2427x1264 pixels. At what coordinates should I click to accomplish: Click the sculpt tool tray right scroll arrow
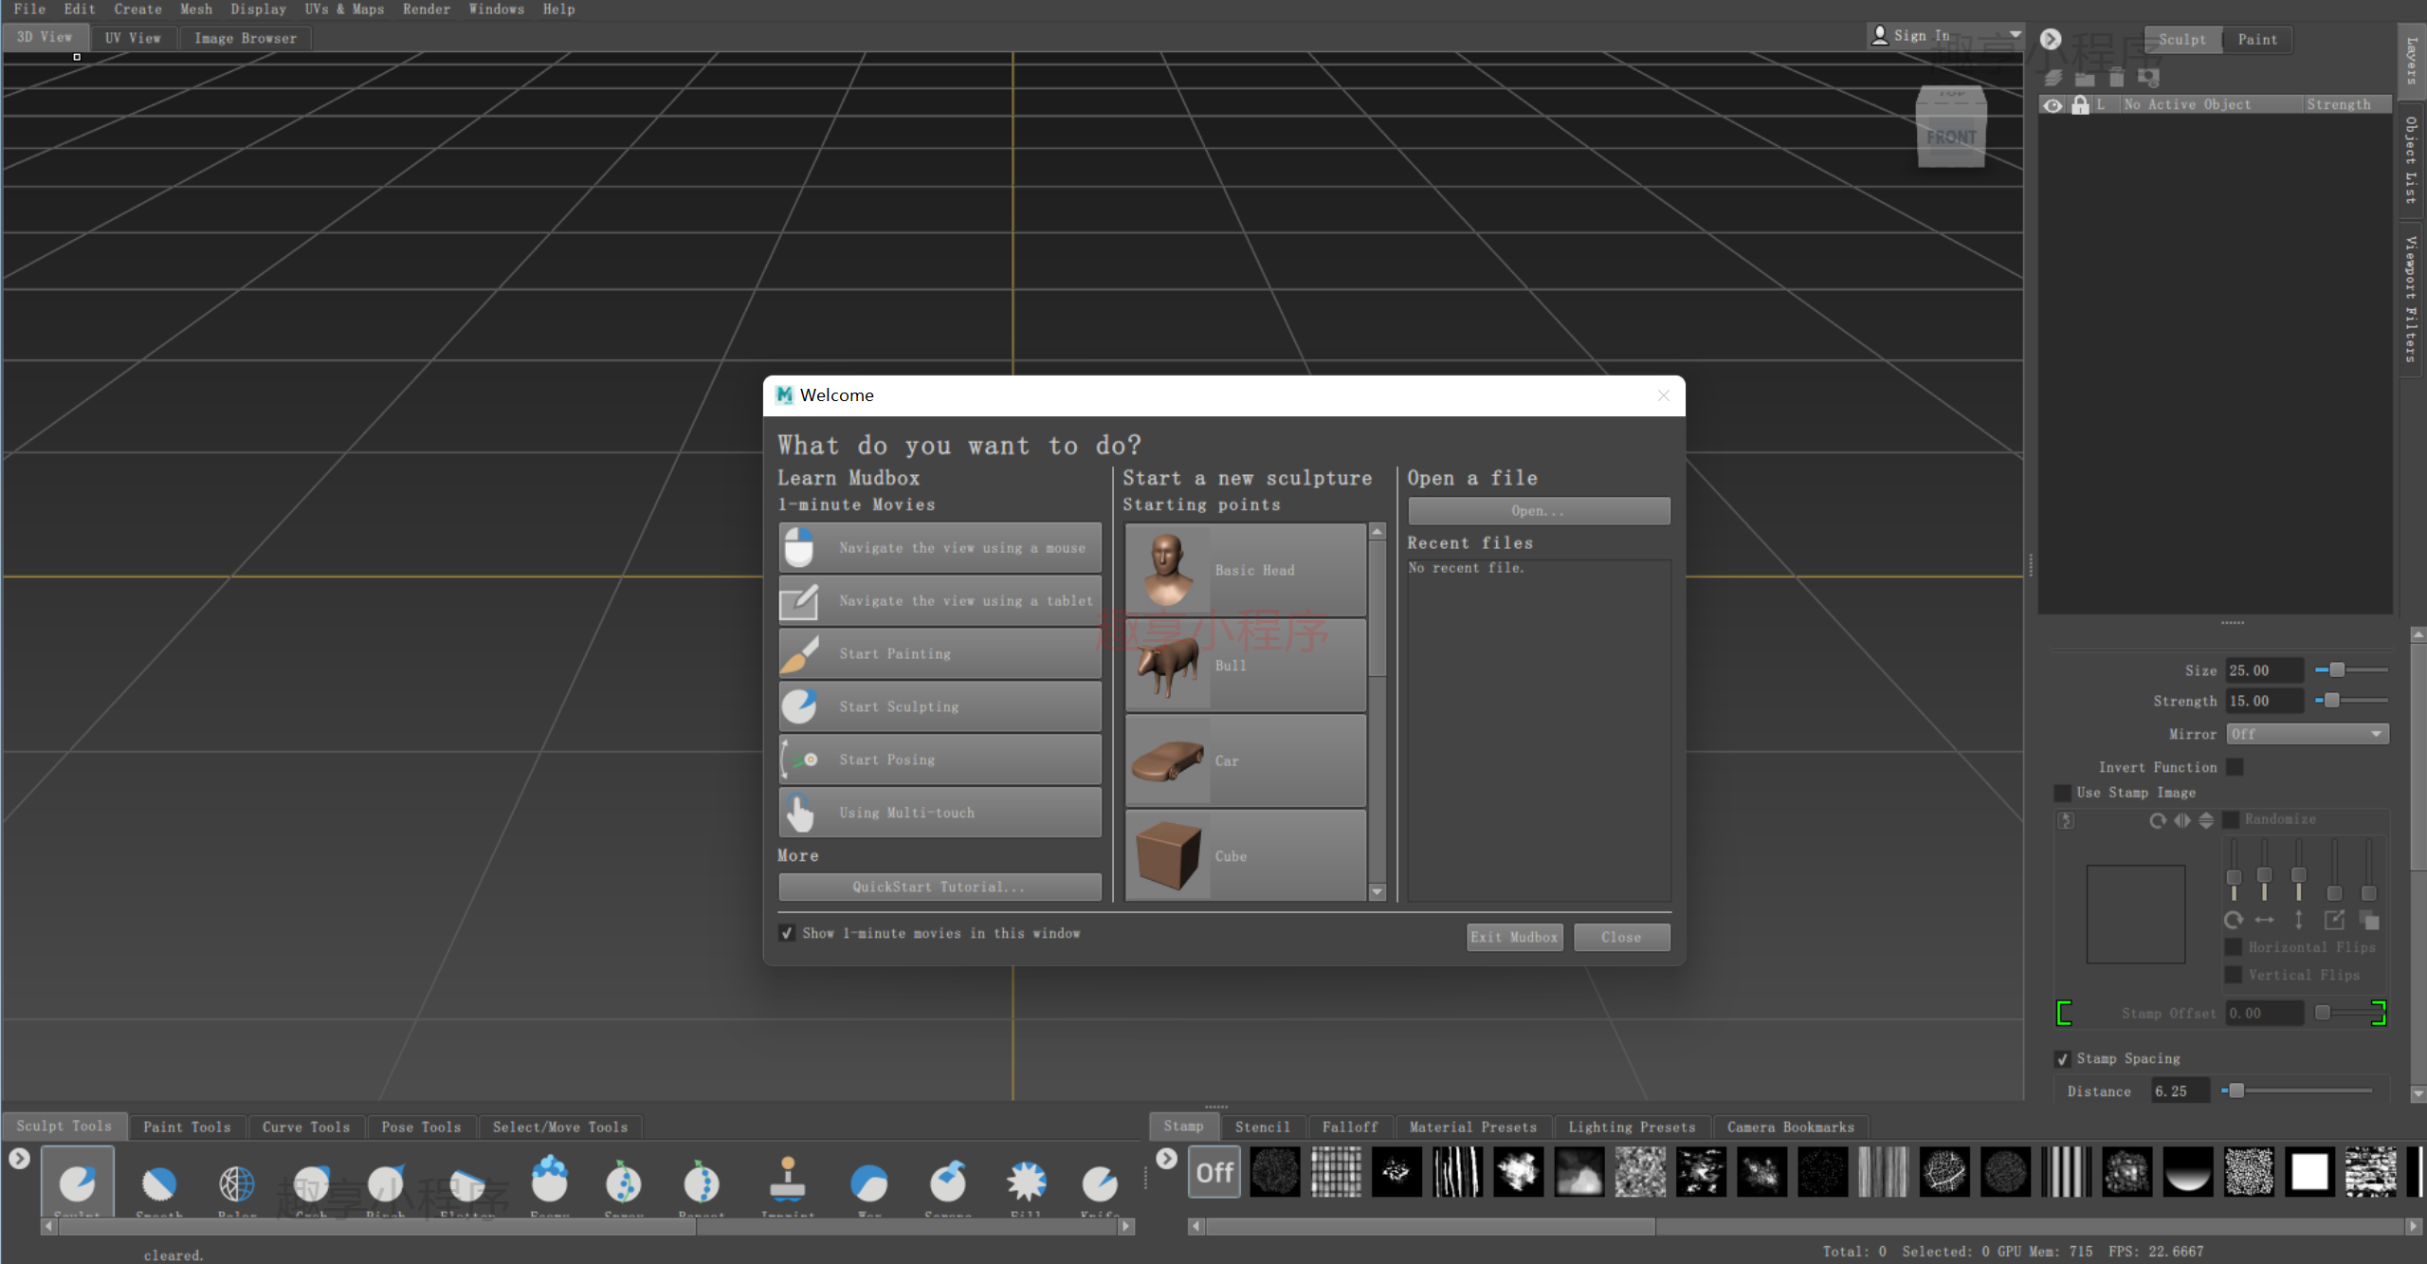[1125, 1226]
